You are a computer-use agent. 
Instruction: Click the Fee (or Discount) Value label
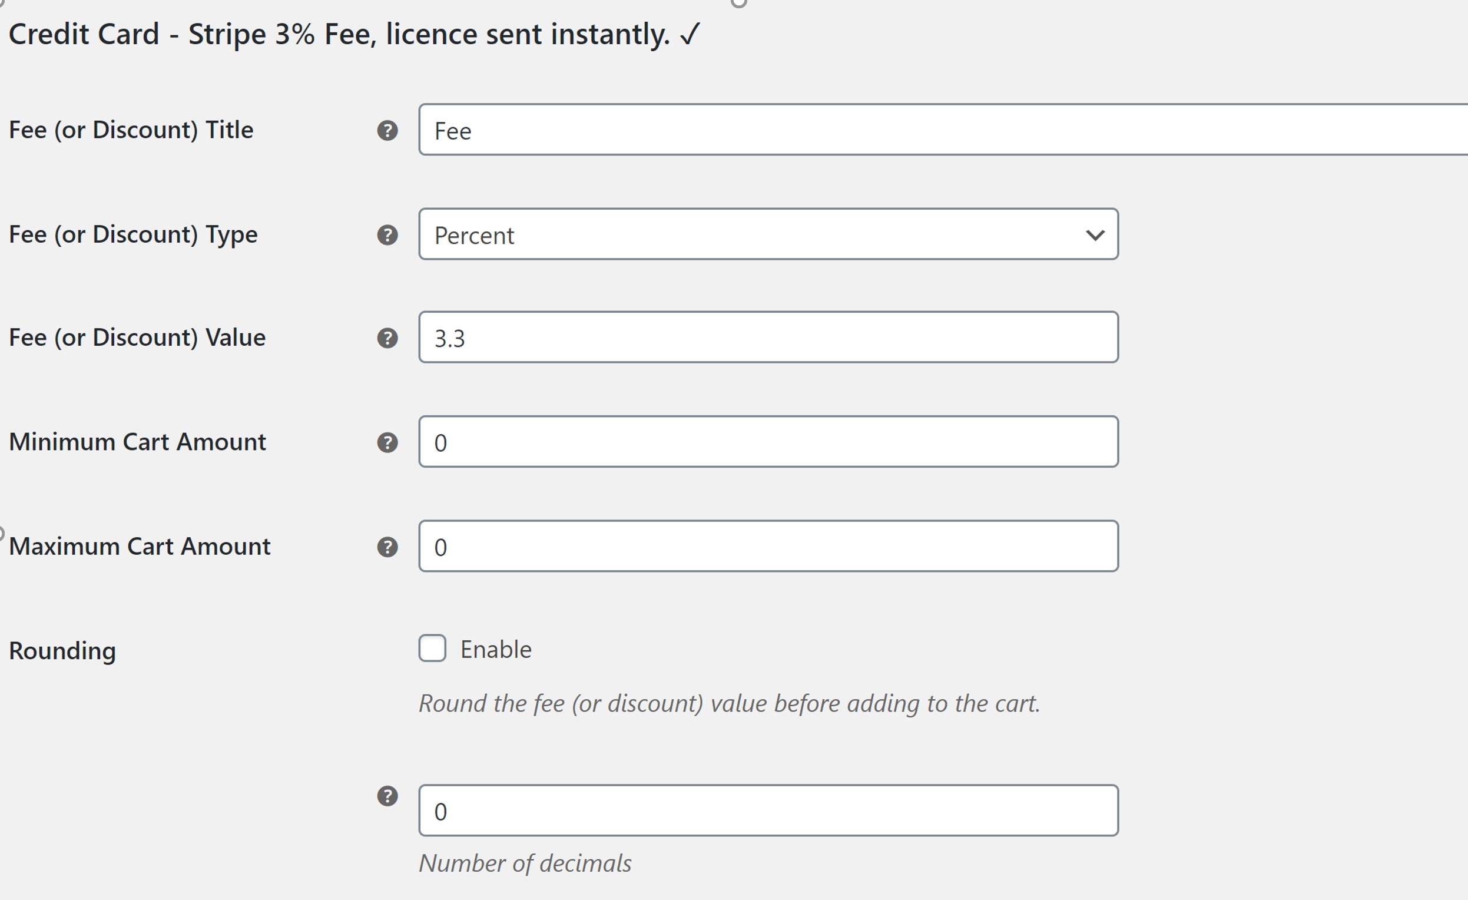click(x=137, y=337)
